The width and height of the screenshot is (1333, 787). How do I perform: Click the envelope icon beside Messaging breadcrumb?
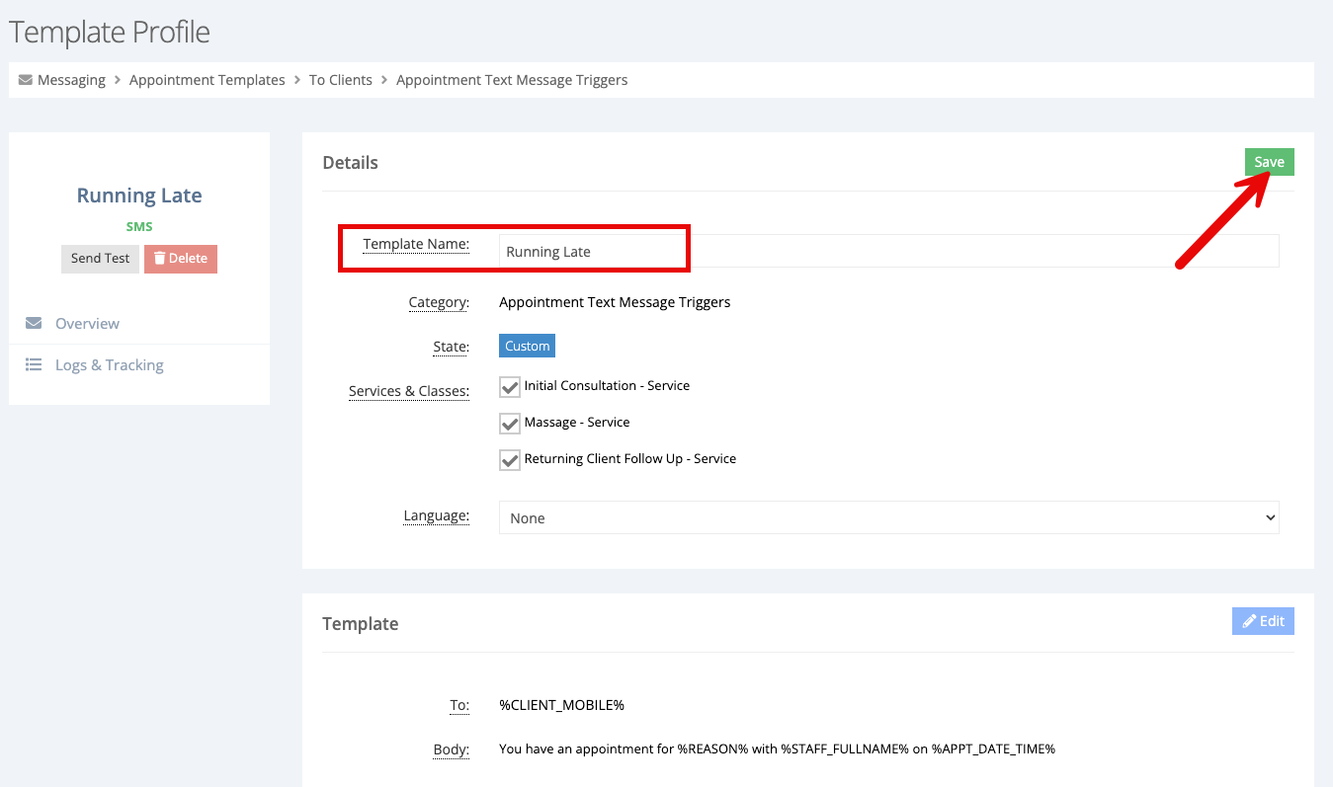(26, 80)
